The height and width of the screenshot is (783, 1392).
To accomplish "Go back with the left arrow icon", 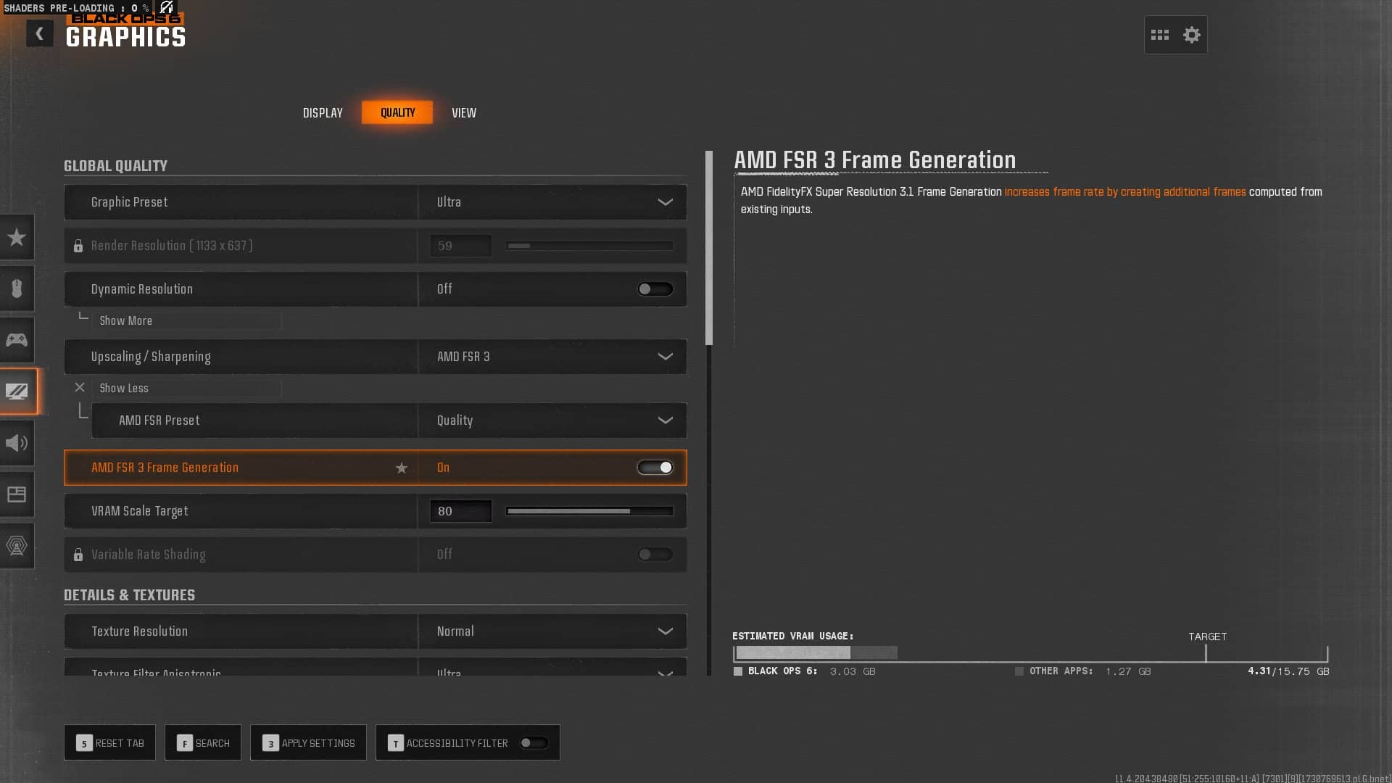I will pos(40,33).
